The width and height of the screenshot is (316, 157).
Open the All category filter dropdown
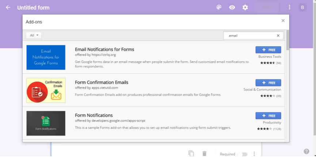click(34, 35)
